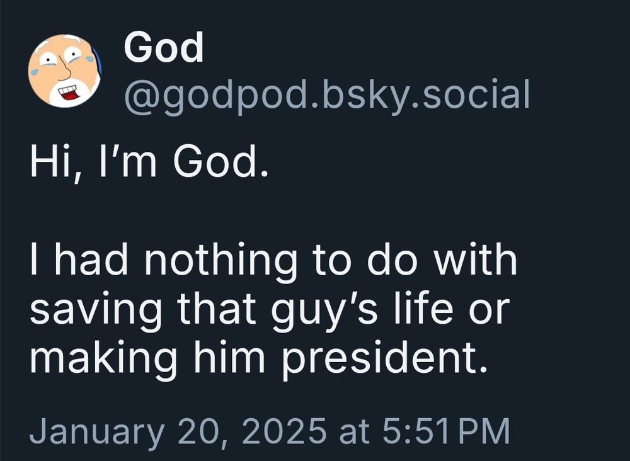Click the "I had nothing to do with" line
Screen dimensions: 630x461
[273, 261]
